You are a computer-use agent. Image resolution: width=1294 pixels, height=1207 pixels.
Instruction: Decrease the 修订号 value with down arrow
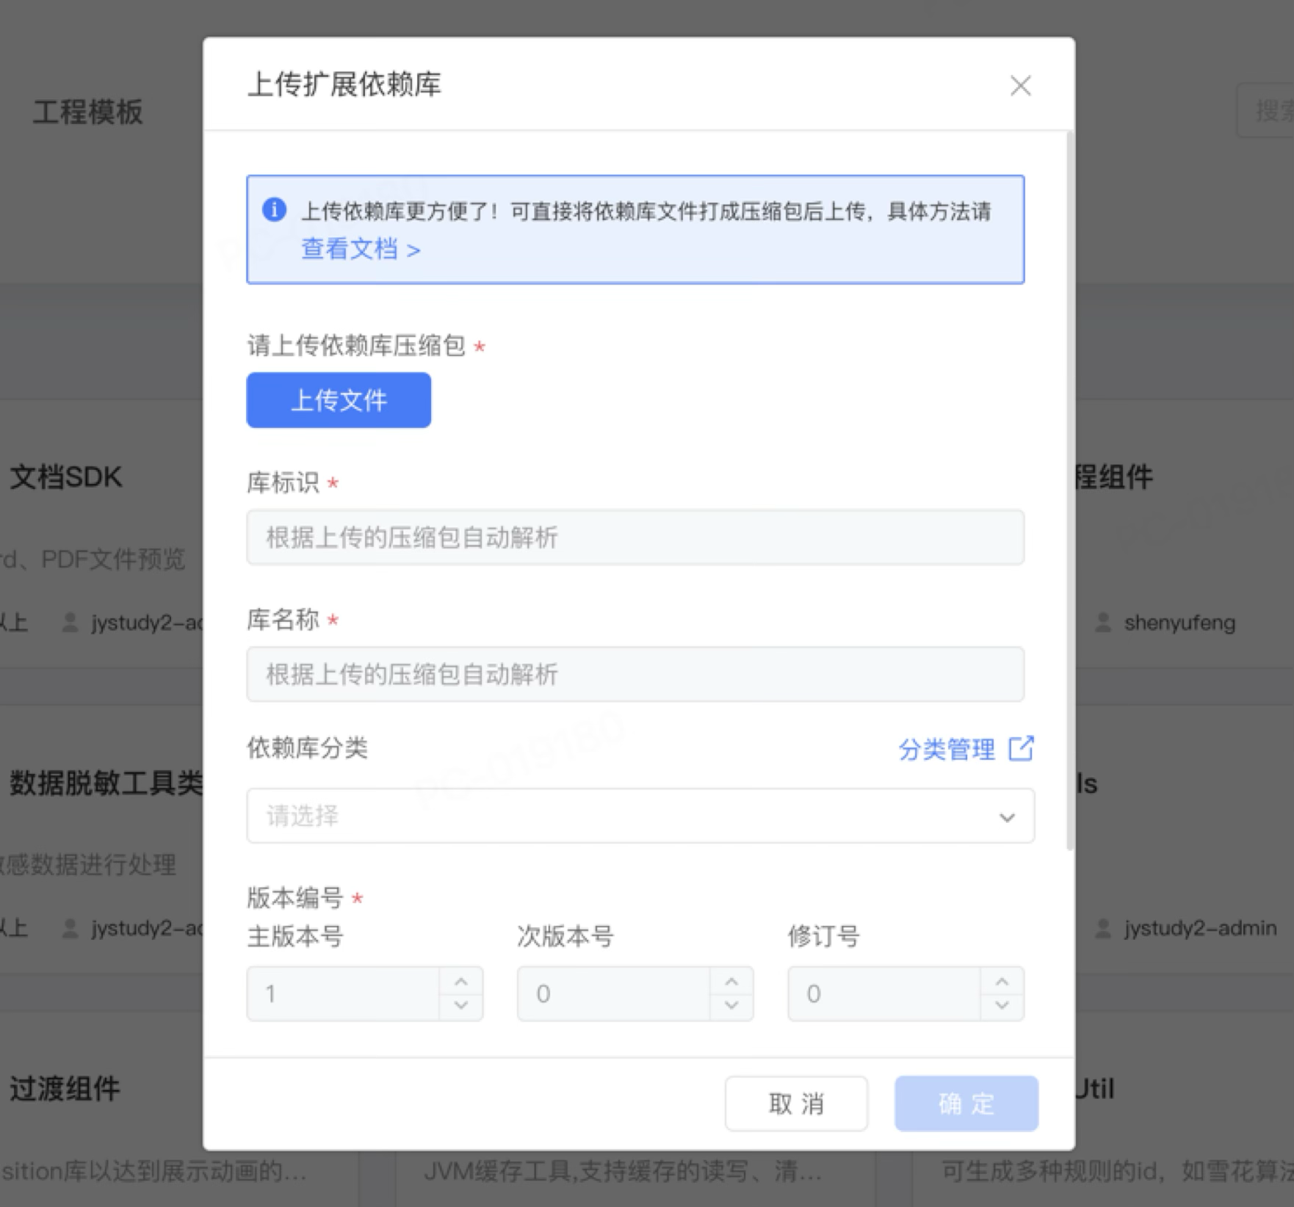click(1002, 1006)
